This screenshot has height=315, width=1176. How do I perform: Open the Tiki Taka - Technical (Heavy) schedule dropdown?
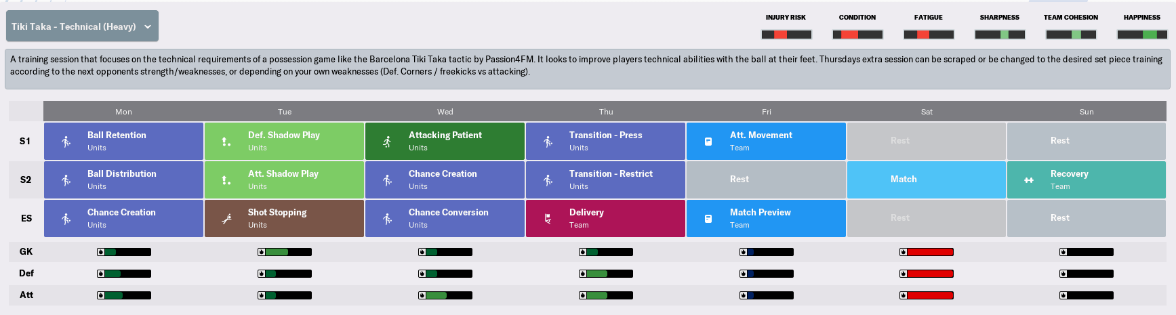tap(82, 26)
